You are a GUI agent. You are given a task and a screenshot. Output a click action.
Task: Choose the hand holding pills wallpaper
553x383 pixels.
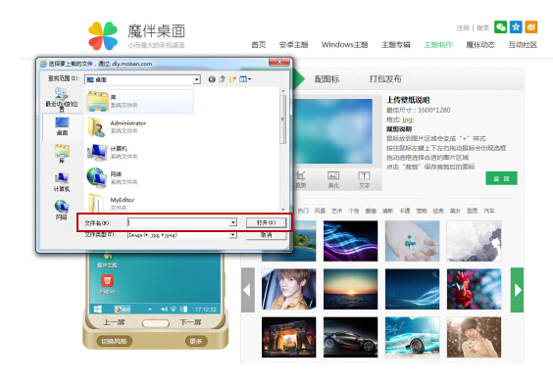pyautogui.click(x=412, y=241)
